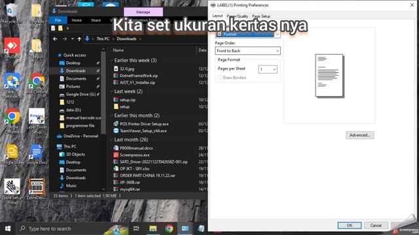This screenshot has height=235, width=419.
Task: Open the Manage ribbon tab
Action: point(143,12)
